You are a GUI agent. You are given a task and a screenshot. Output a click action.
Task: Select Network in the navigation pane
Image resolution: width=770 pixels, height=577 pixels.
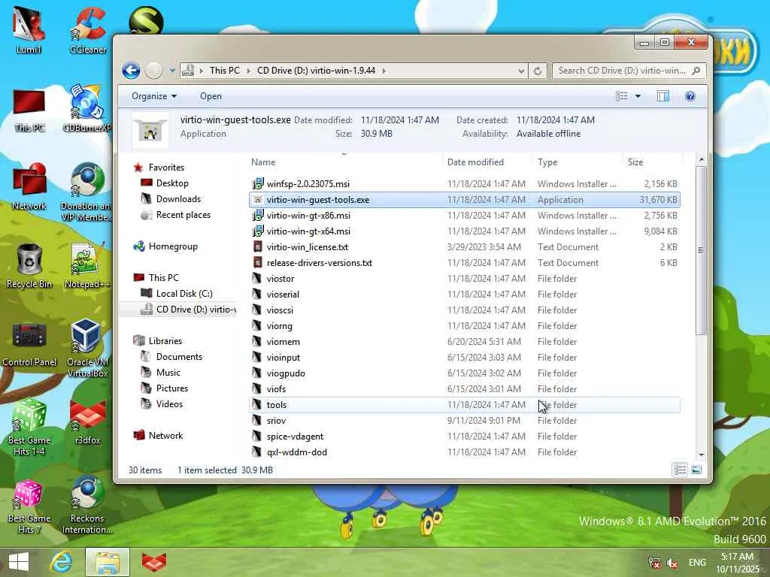point(165,435)
